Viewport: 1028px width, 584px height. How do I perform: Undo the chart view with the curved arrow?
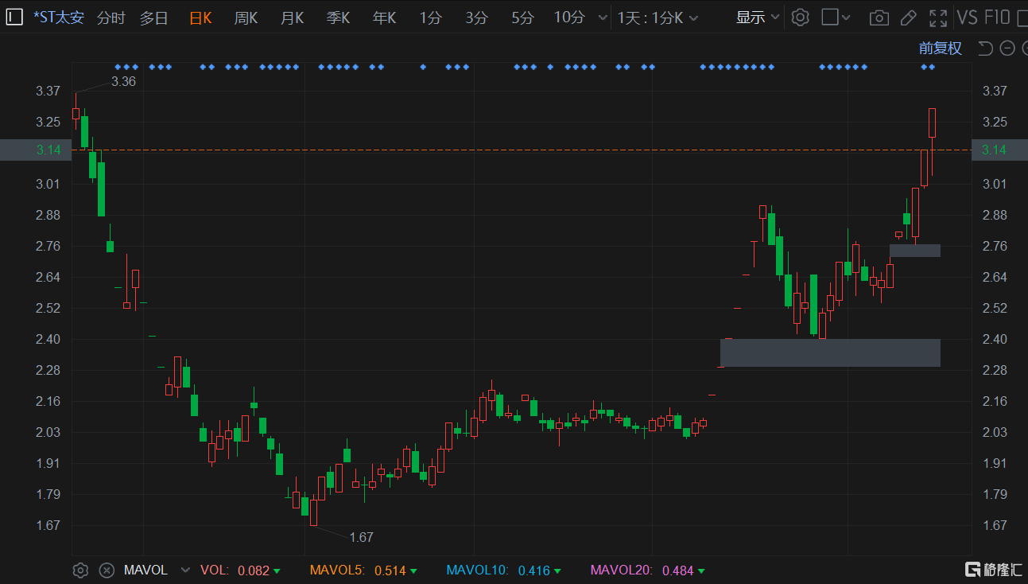(x=985, y=49)
